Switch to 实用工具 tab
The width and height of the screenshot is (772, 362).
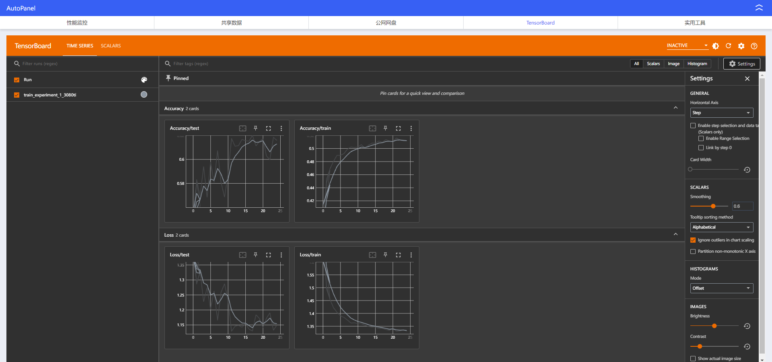(695, 22)
